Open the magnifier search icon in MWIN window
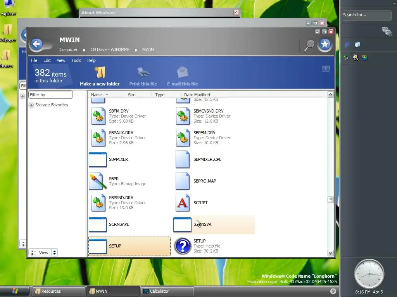 309,46
